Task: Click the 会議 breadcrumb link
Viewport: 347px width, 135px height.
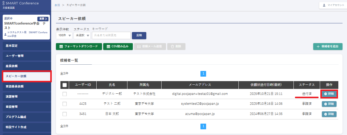Action: click(x=57, y=5)
